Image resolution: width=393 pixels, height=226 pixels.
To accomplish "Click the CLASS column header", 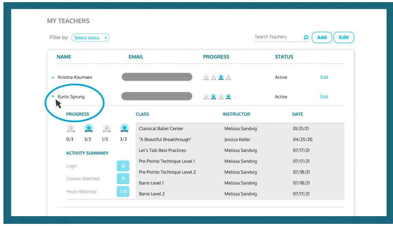I will (142, 114).
